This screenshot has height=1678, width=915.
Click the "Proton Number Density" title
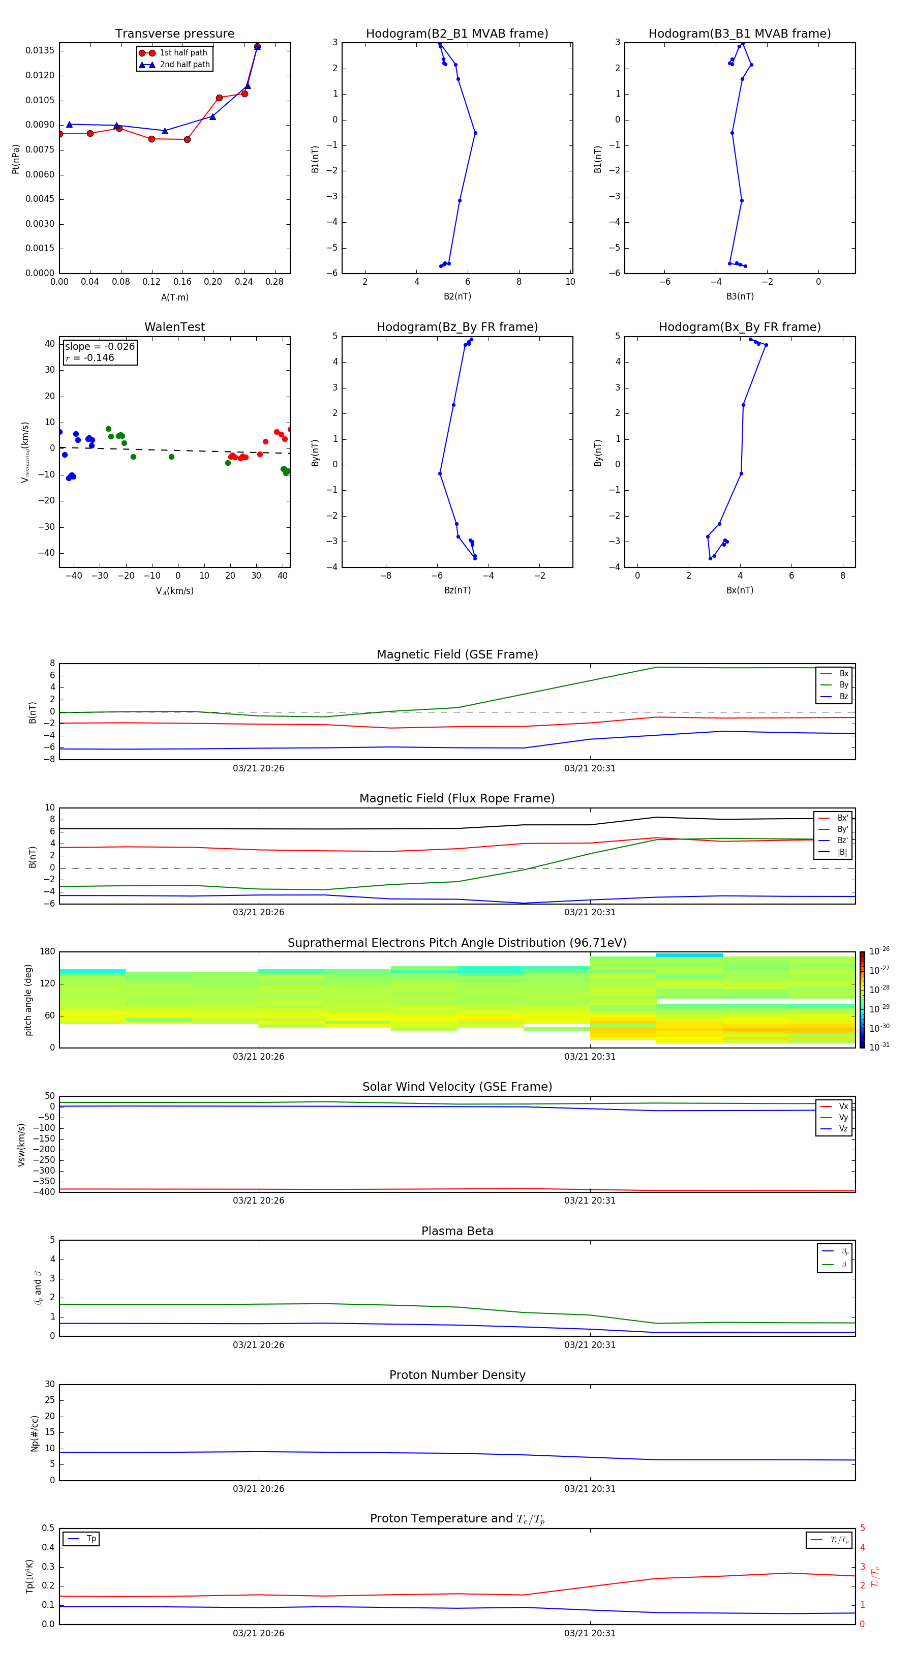(x=457, y=1375)
